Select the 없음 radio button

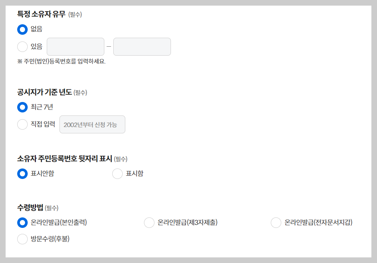point(22,29)
